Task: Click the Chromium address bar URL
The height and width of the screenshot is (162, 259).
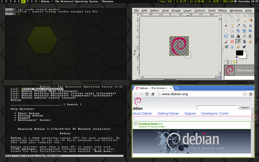Action: click(x=175, y=94)
